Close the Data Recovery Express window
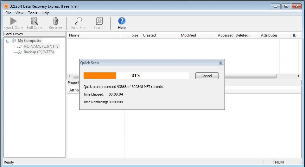The width and height of the screenshot is (305, 167). [297, 6]
